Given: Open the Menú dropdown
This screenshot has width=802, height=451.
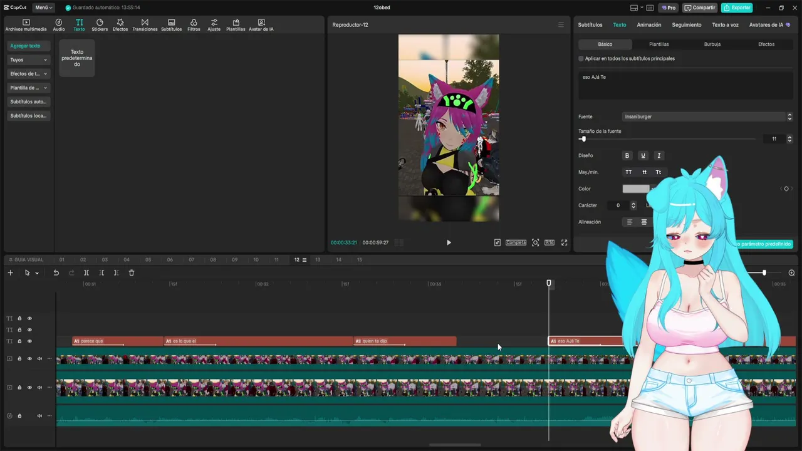Looking at the screenshot, I should point(44,8).
